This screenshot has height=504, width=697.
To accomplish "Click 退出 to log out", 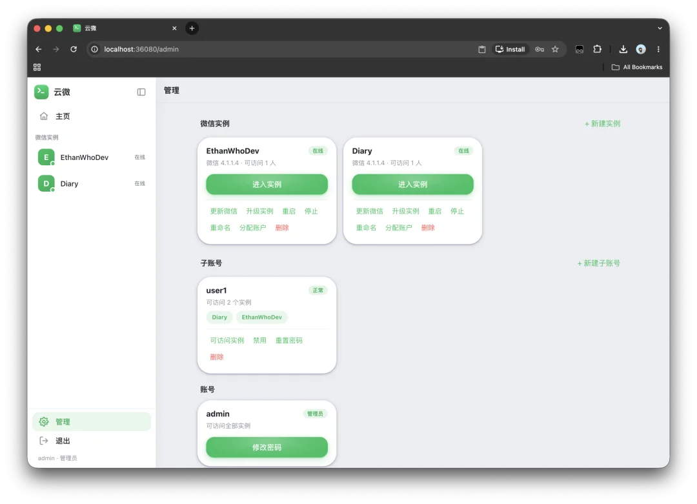I will 92,441.
